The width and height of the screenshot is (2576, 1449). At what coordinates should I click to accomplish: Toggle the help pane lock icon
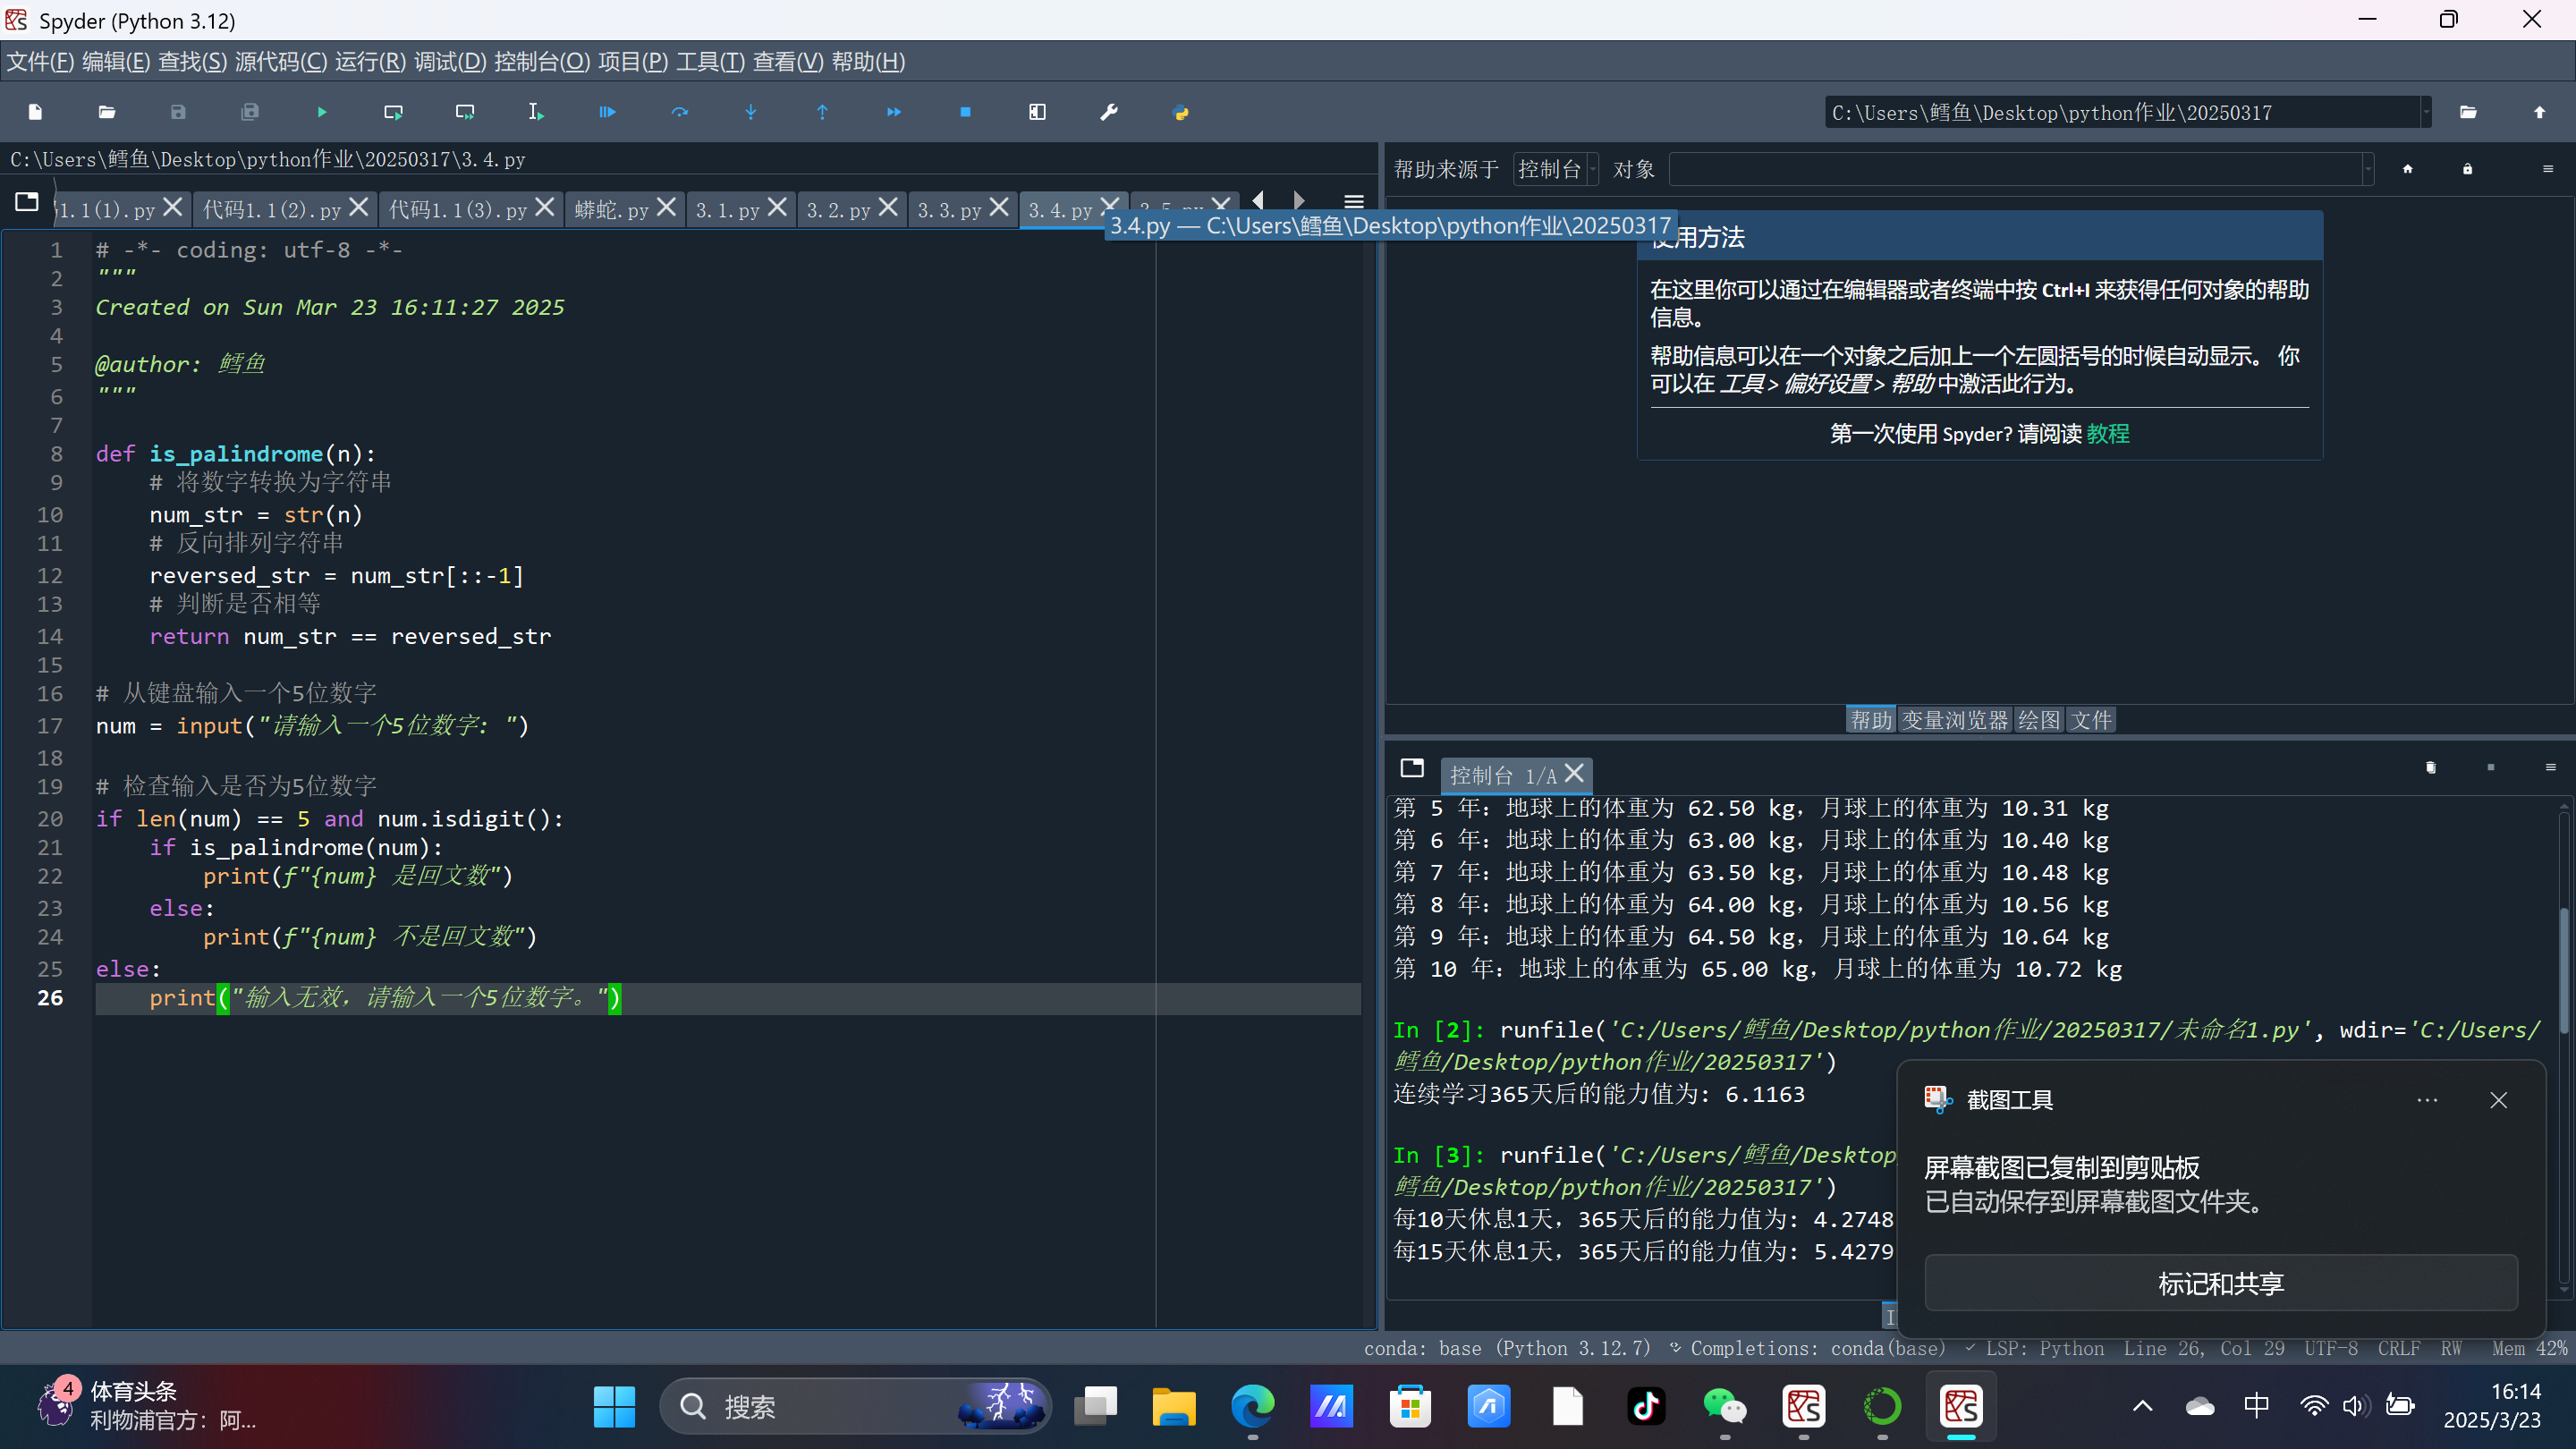click(x=2467, y=169)
